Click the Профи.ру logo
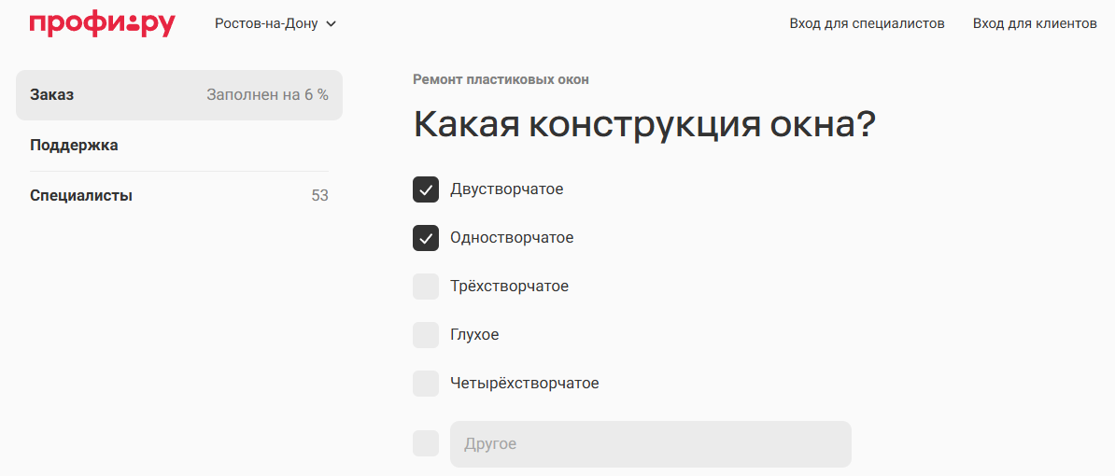 pos(103,24)
